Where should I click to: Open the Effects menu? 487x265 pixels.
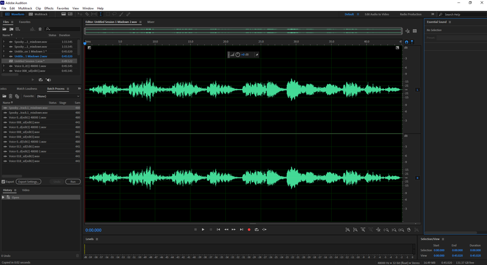coord(49,9)
